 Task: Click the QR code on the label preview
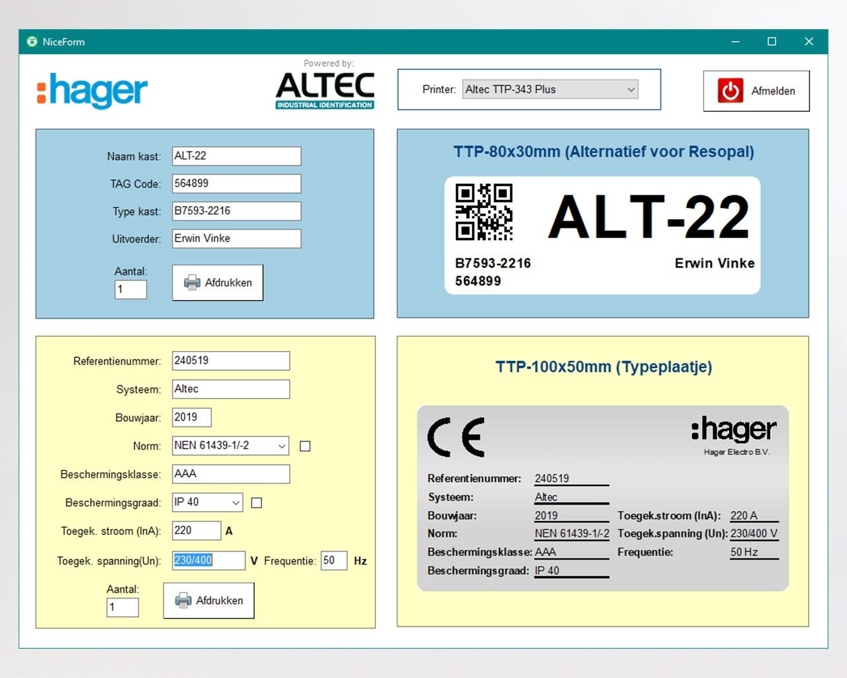(x=484, y=212)
